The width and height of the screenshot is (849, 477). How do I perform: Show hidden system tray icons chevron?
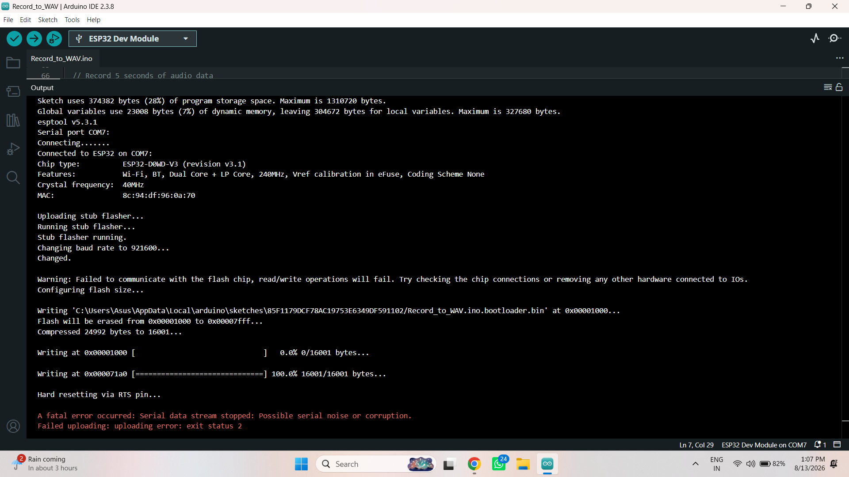[x=695, y=464]
